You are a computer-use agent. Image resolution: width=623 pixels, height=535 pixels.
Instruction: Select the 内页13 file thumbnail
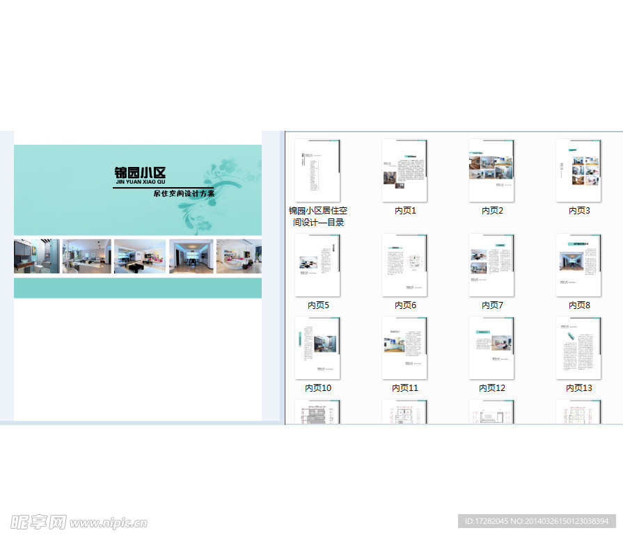[578, 348]
